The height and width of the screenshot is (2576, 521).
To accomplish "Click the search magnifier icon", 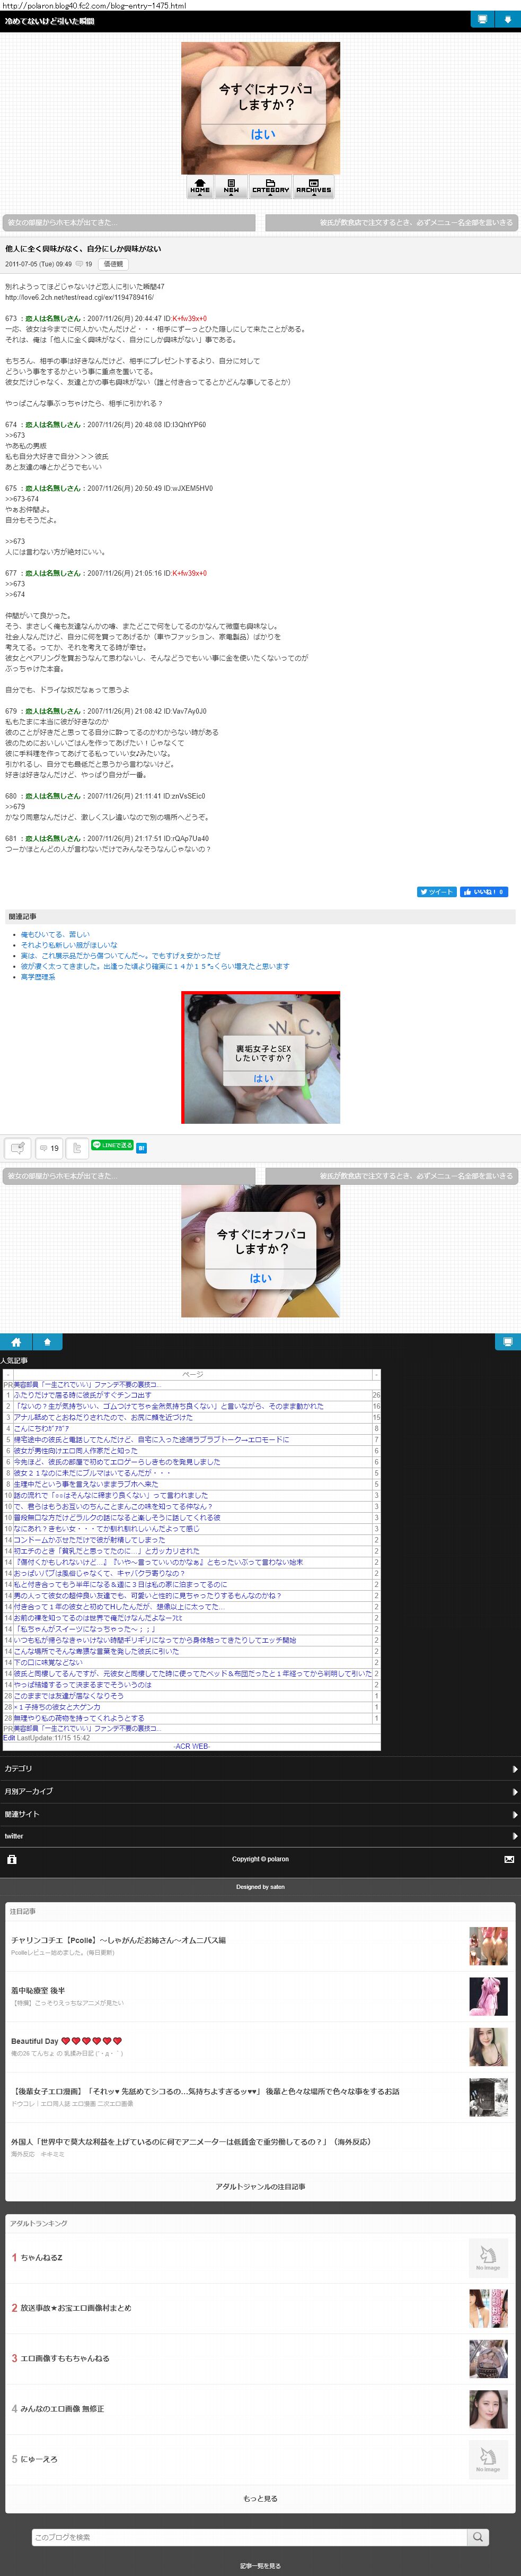I will (x=479, y=2536).
